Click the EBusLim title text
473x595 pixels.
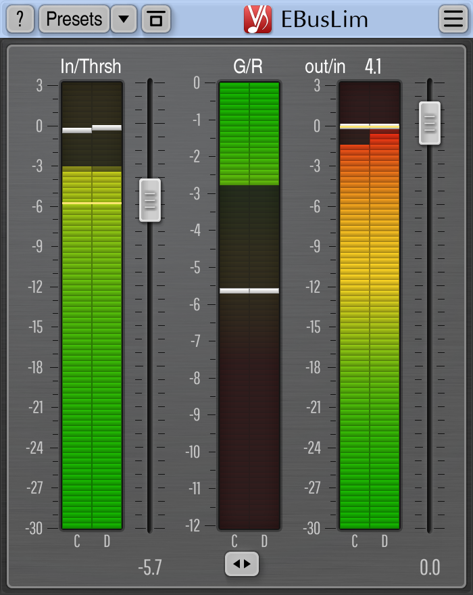[x=324, y=20]
